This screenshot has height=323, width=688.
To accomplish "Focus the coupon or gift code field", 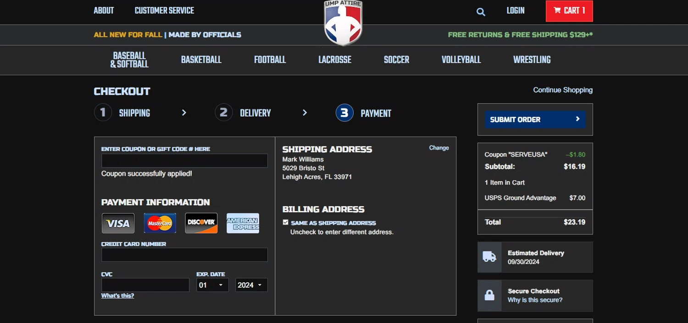I will point(184,161).
